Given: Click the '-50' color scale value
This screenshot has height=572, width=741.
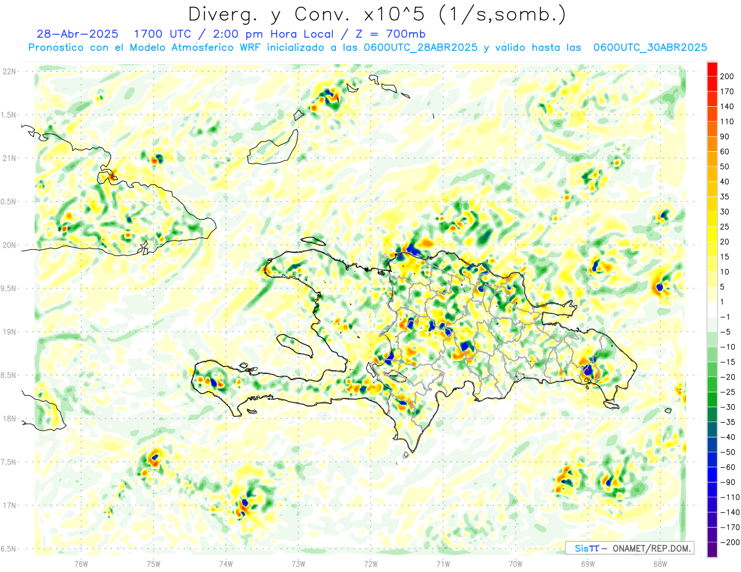Looking at the screenshot, I should point(728,452).
